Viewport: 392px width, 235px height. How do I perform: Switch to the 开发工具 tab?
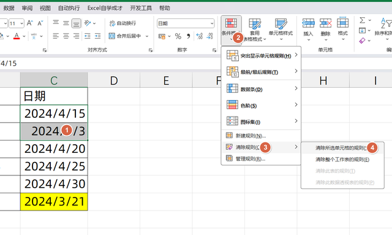[x=141, y=8]
